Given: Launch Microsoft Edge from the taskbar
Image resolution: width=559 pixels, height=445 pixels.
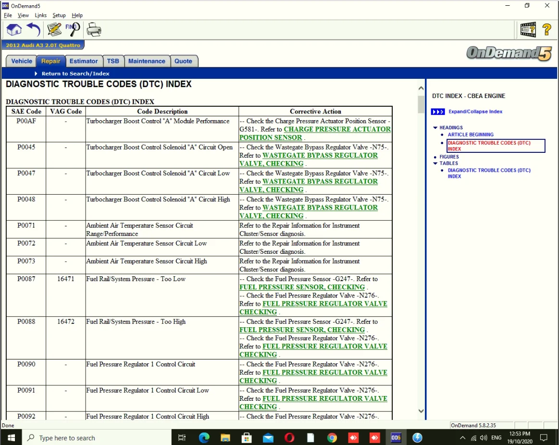Looking at the screenshot, I should [204, 437].
